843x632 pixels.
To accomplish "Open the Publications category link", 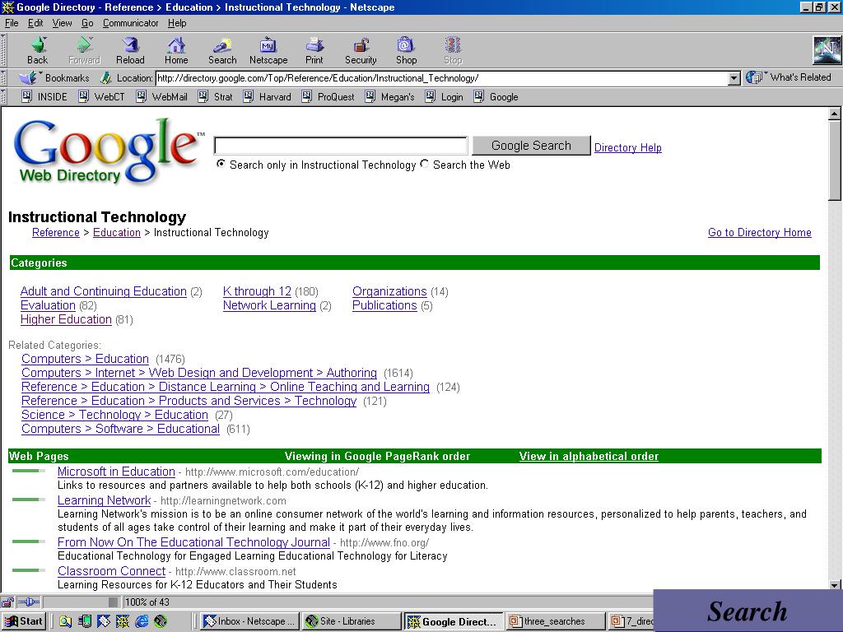I will (384, 305).
